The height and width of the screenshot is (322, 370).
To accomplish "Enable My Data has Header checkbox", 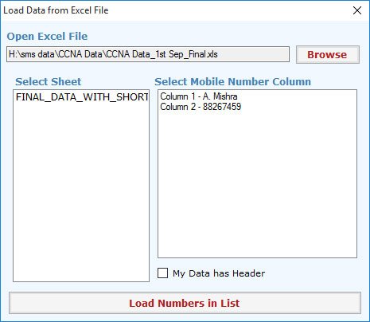I will 162,273.
